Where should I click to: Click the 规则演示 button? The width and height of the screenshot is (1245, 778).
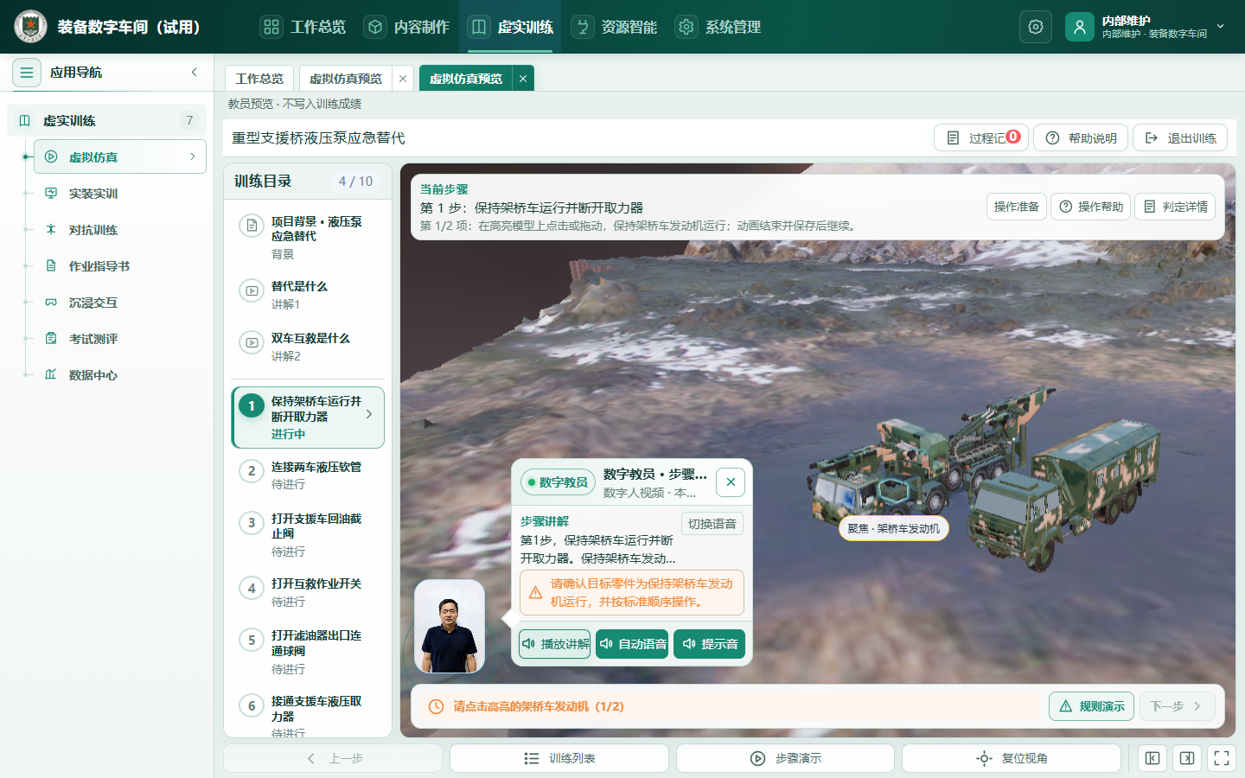point(1091,706)
